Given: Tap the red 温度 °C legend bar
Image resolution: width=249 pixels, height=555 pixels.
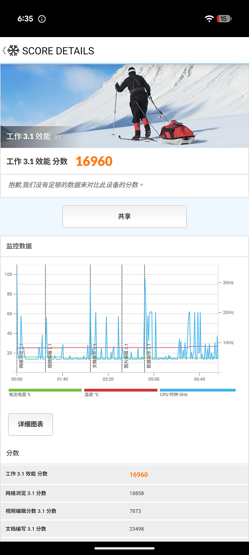Looking at the screenshot, I should (x=121, y=390).
